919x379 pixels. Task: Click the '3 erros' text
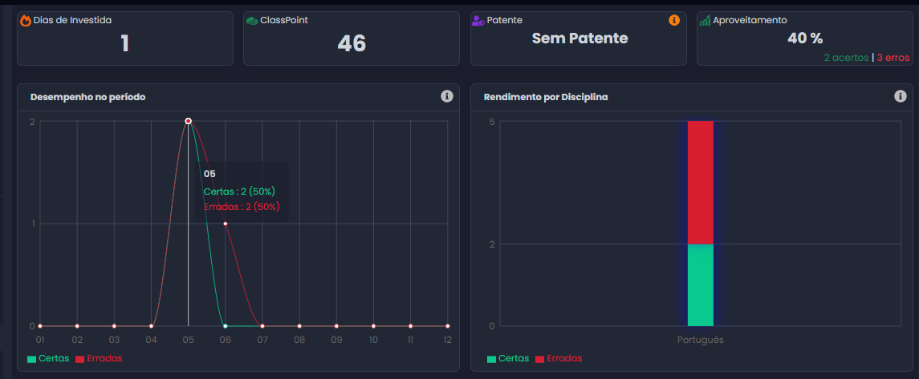pos(893,58)
